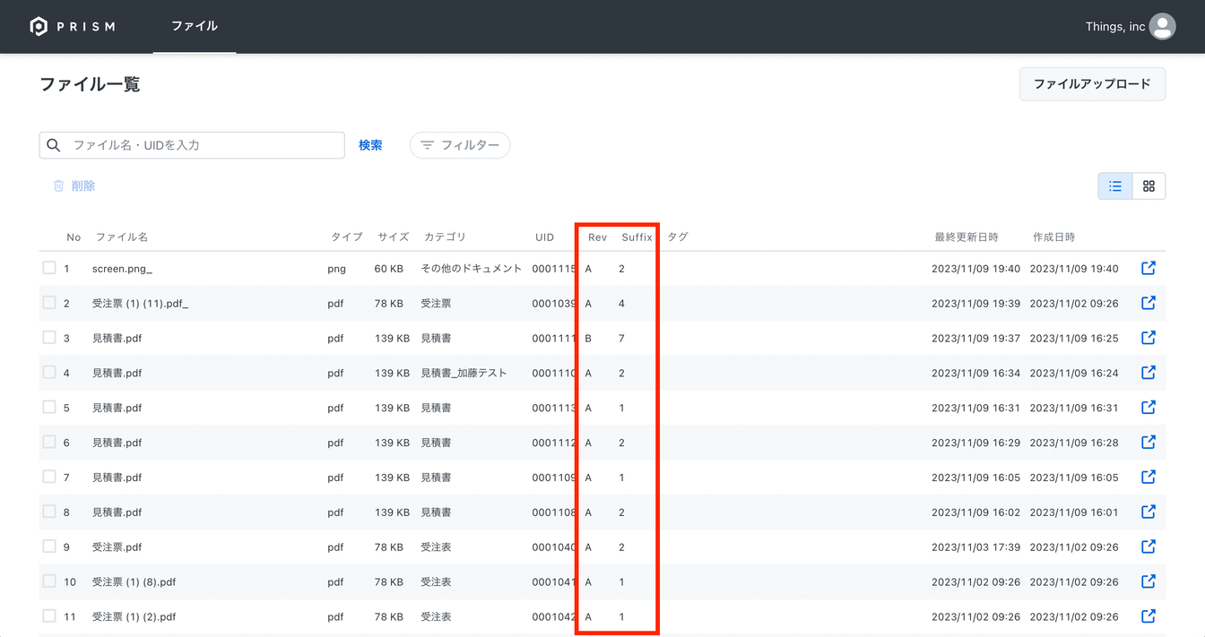Tick the checkbox for row 10

click(49, 581)
